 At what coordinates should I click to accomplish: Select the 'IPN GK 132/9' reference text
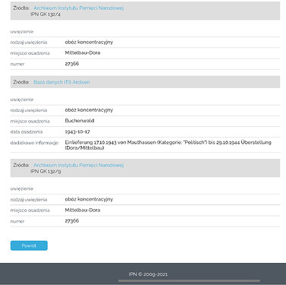tap(46, 171)
